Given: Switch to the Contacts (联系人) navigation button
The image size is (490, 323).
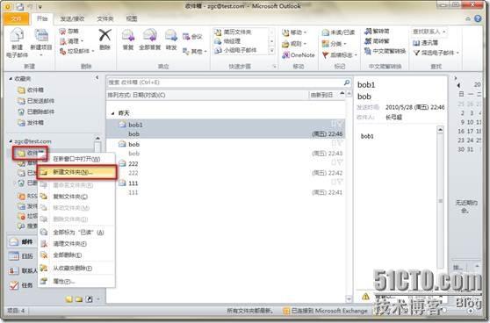Looking at the screenshot, I should point(23,270).
